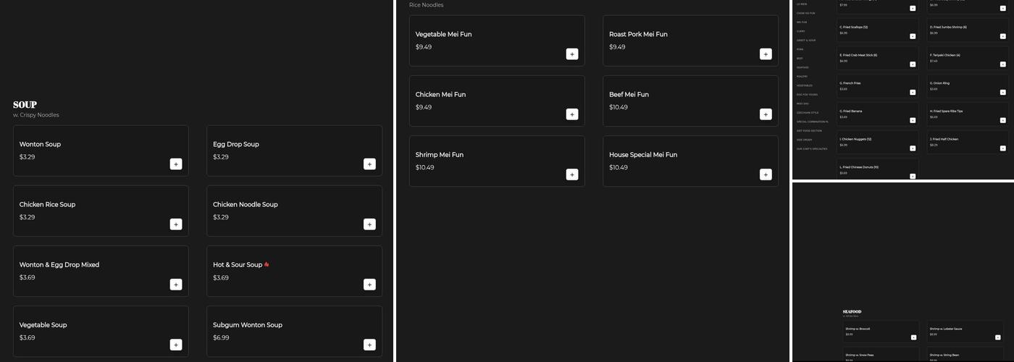Open Teriyaki Chicken (4) item
1014x362 pixels.
coord(956,57)
